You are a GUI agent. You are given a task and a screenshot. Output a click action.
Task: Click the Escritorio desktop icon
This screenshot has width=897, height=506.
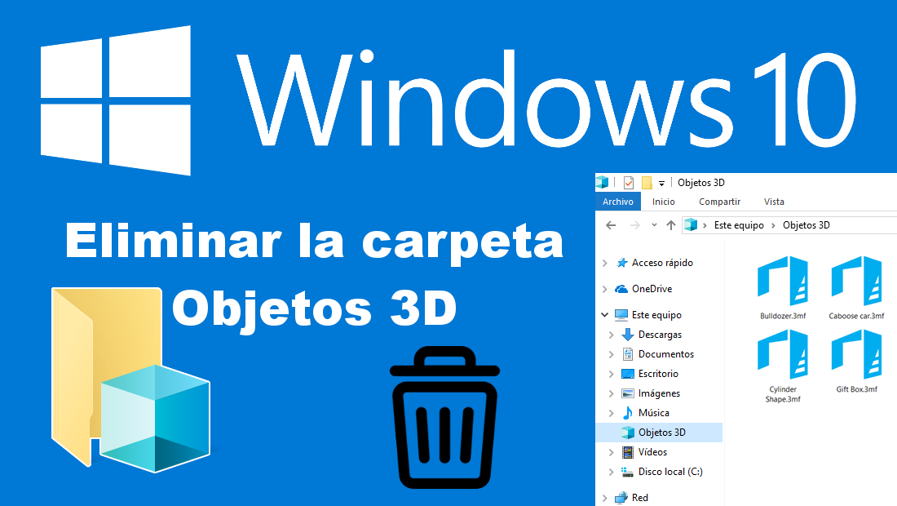(628, 374)
